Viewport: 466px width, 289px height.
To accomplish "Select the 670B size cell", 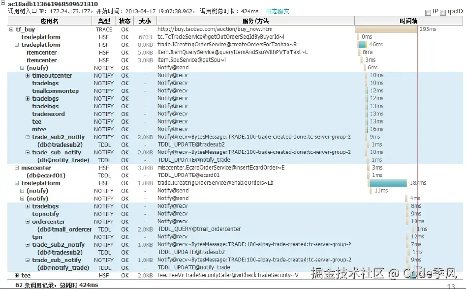I will 145,37.
